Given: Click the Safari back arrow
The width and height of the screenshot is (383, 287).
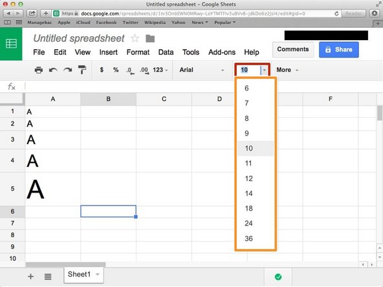Looking at the screenshot, I should click(x=8, y=14).
